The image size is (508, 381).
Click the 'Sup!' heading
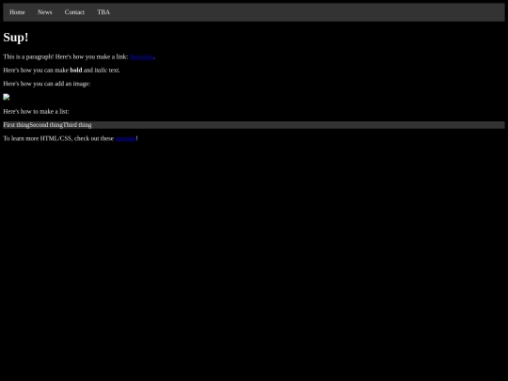pos(16,38)
